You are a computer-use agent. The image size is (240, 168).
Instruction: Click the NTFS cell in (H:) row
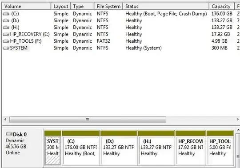pos(102,28)
